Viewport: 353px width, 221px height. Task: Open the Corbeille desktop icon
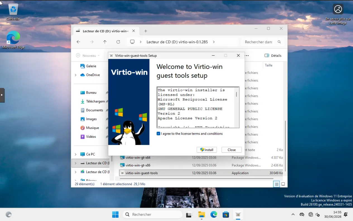[x=13, y=12]
